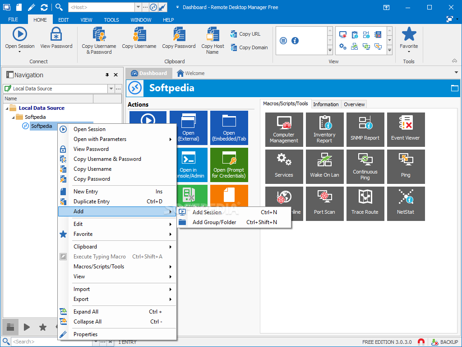Open the data source ellipsis button
462x347 pixels.
(118, 89)
